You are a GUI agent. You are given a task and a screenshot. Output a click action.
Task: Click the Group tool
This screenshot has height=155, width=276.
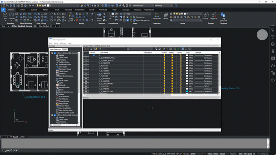point(206,16)
